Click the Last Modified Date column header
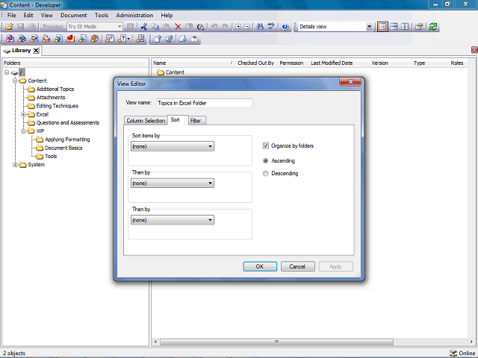This screenshot has height=358, width=478. click(339, 63)
